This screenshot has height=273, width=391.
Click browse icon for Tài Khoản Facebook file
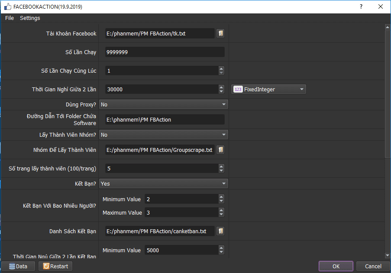click(220, 33)
